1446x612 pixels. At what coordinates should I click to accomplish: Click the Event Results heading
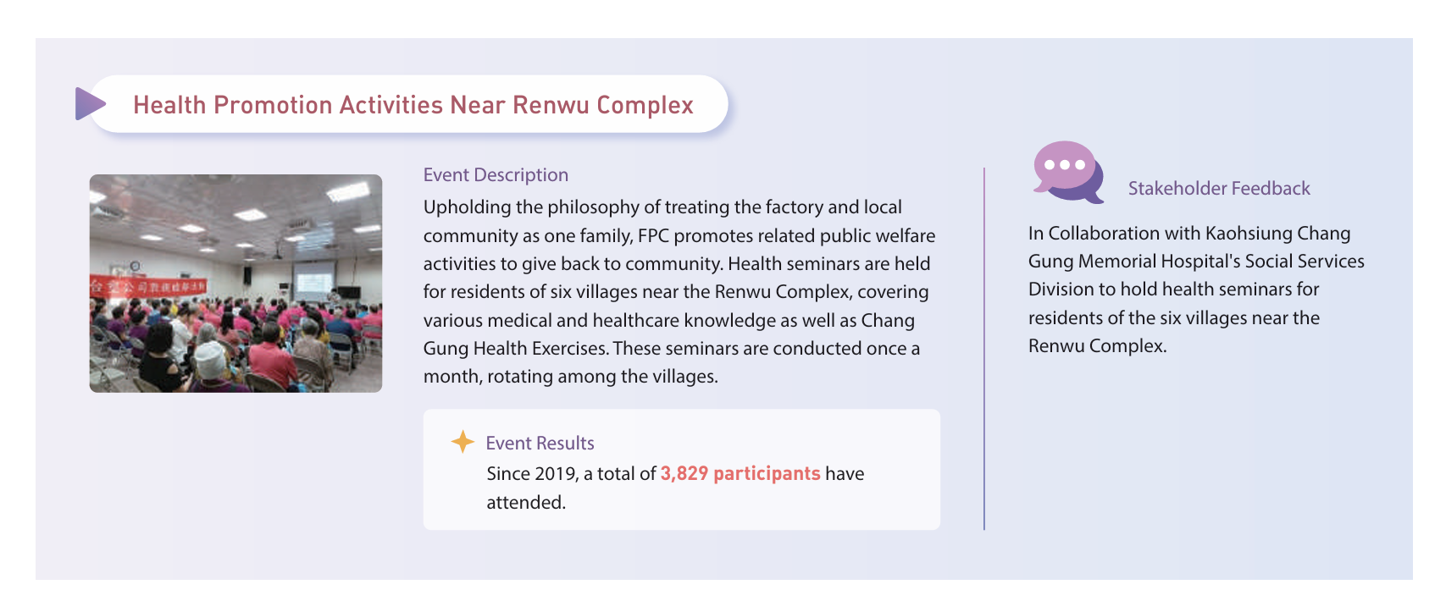click(x=540, y=443)
